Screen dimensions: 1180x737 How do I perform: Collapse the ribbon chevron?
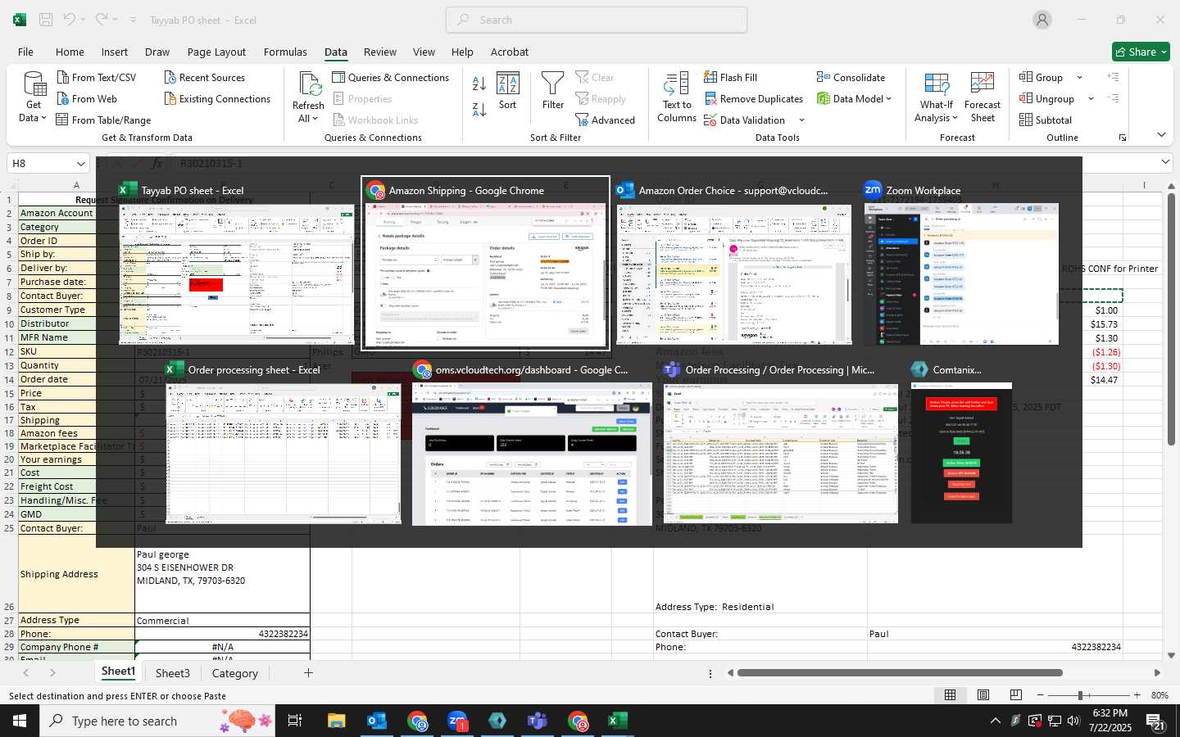pos(1161,134)
